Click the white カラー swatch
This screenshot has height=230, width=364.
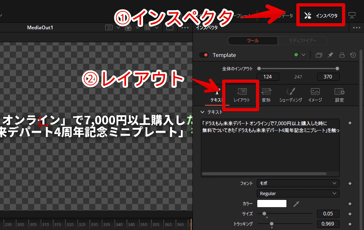[x=272, y=204]
